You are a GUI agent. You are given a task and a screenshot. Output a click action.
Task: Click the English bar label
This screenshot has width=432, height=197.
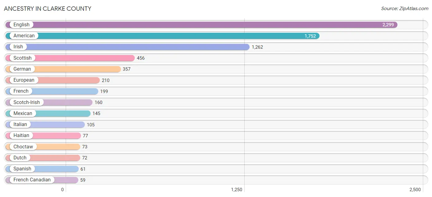[x=22, y=25]
